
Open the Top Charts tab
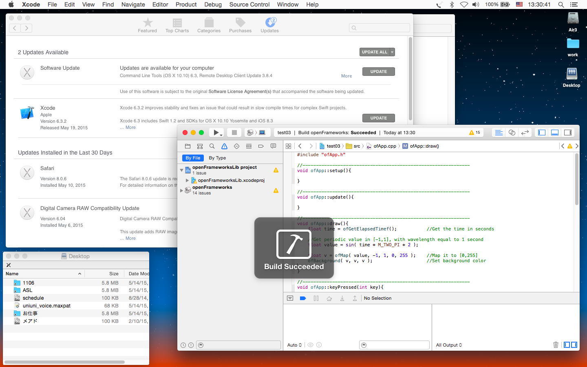[177, 25]
